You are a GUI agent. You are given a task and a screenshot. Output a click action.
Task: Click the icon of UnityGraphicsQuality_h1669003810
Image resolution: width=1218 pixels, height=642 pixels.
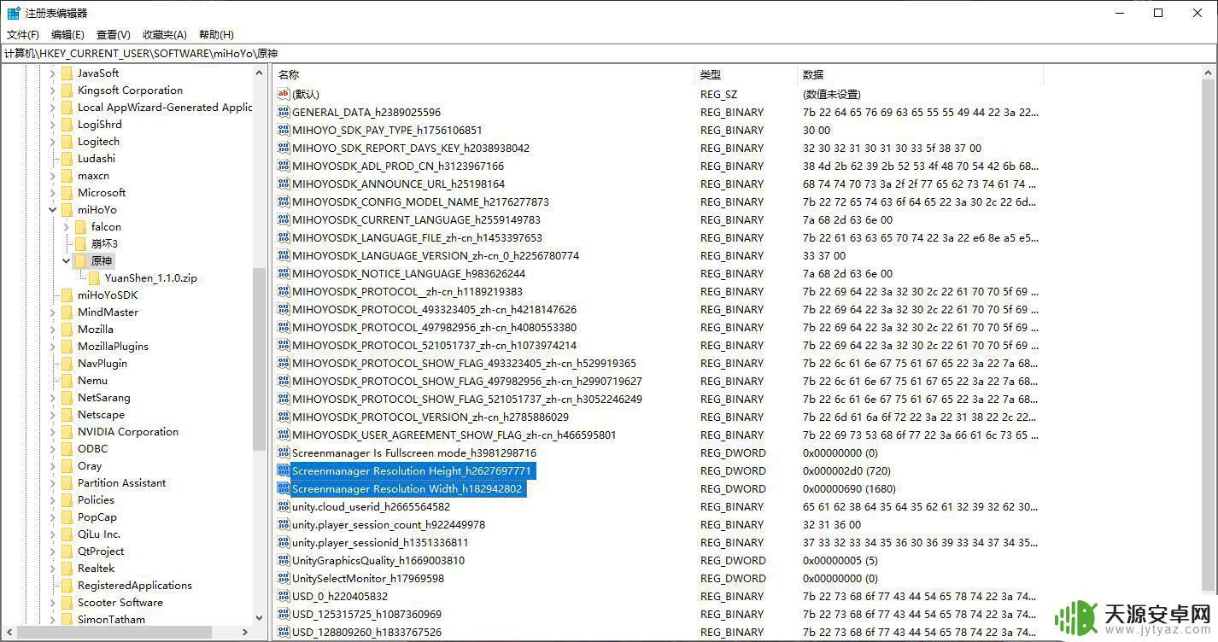coord(284,560)
